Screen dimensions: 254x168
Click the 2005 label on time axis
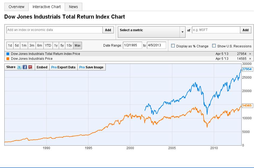point(172,148)
